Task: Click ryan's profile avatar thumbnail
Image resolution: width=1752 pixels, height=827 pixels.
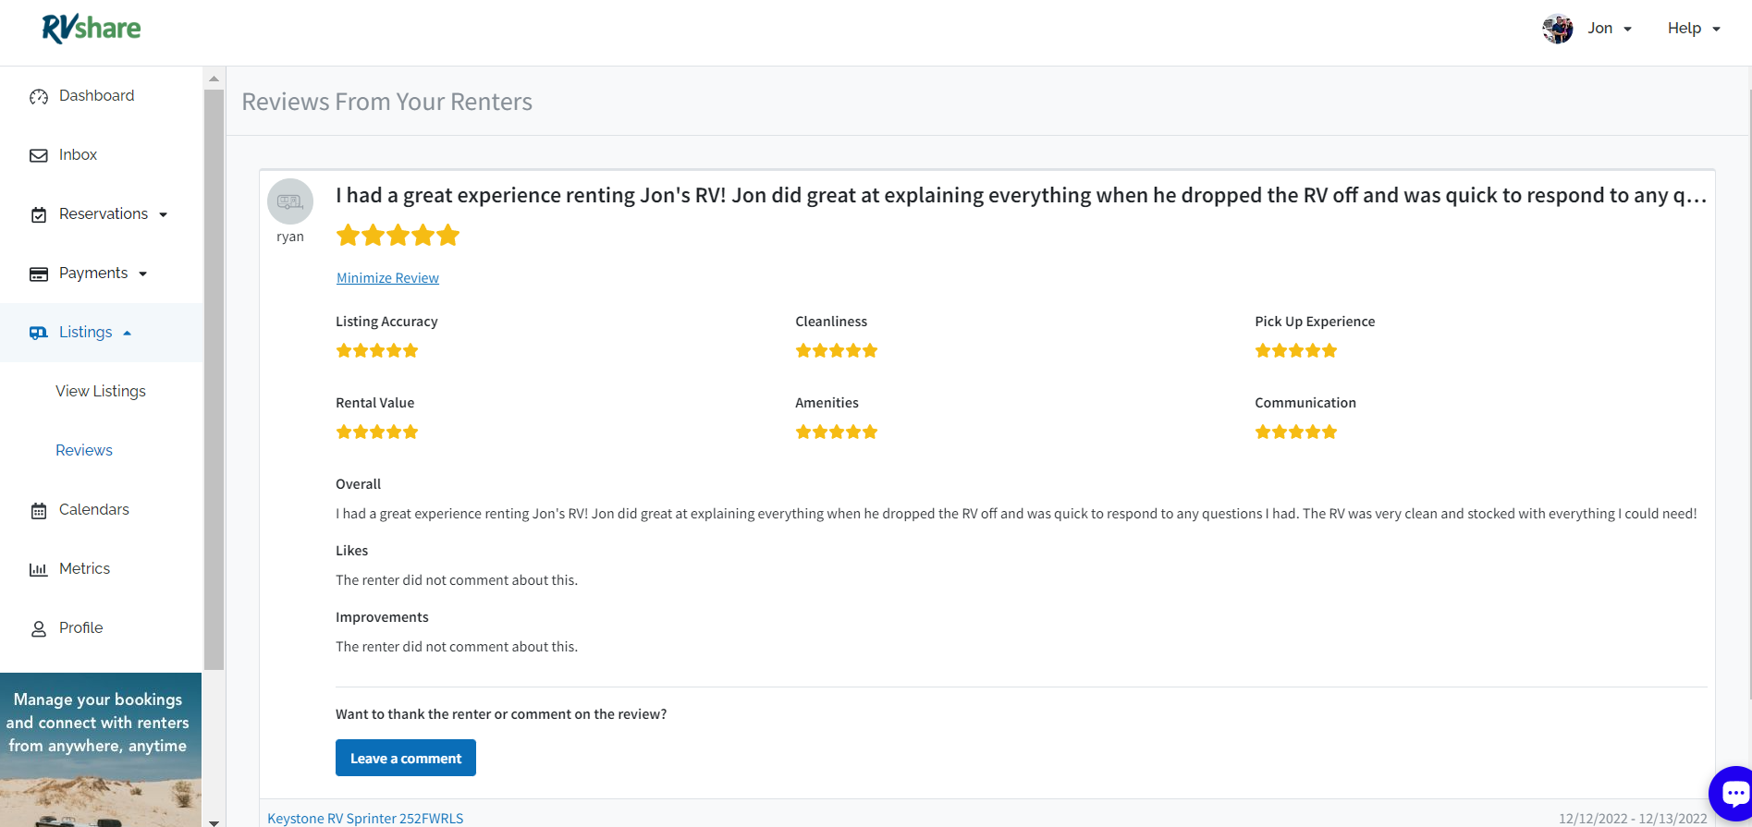Action: coord(289,201)
